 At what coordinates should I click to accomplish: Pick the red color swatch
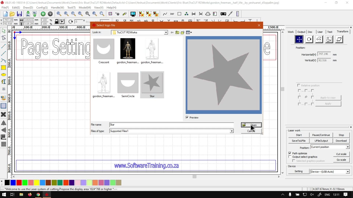click(x=19, y=183)
